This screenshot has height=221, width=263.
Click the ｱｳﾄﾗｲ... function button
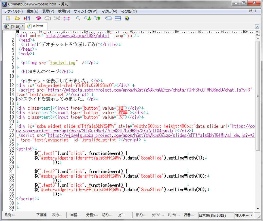(x=174, y=215)
